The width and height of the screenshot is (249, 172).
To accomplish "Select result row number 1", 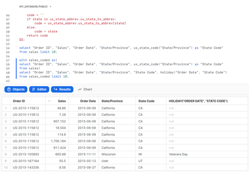I will (6, 108).
